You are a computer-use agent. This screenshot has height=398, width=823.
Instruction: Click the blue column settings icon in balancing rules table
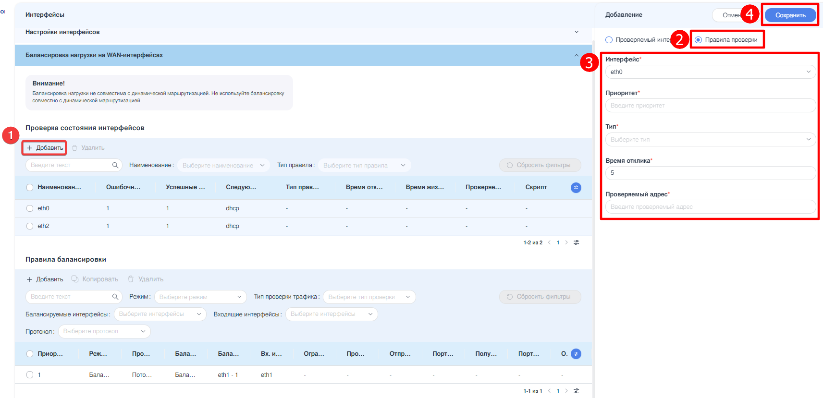tap(576, 354)
